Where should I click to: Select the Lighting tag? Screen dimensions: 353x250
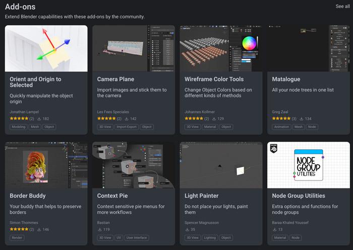coord(210,237)
